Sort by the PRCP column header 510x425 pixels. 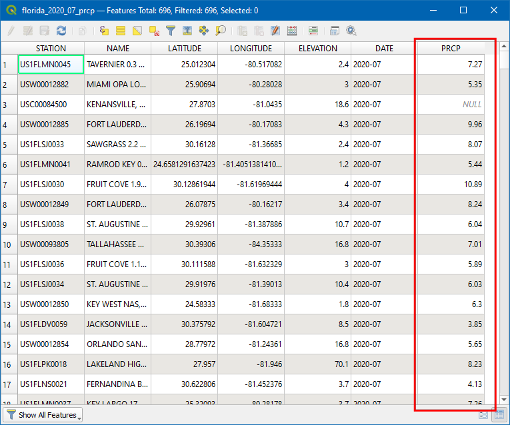point(451,49)
